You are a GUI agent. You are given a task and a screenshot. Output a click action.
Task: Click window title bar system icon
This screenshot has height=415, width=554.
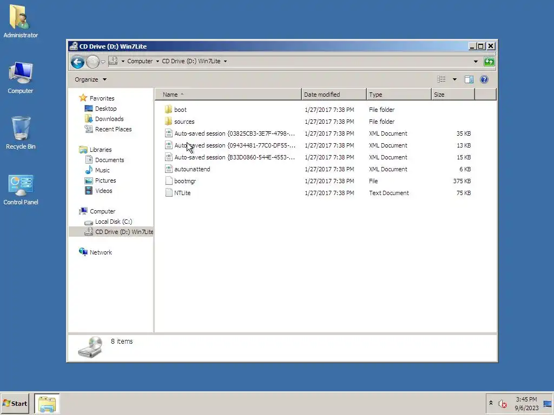(74, 46)
